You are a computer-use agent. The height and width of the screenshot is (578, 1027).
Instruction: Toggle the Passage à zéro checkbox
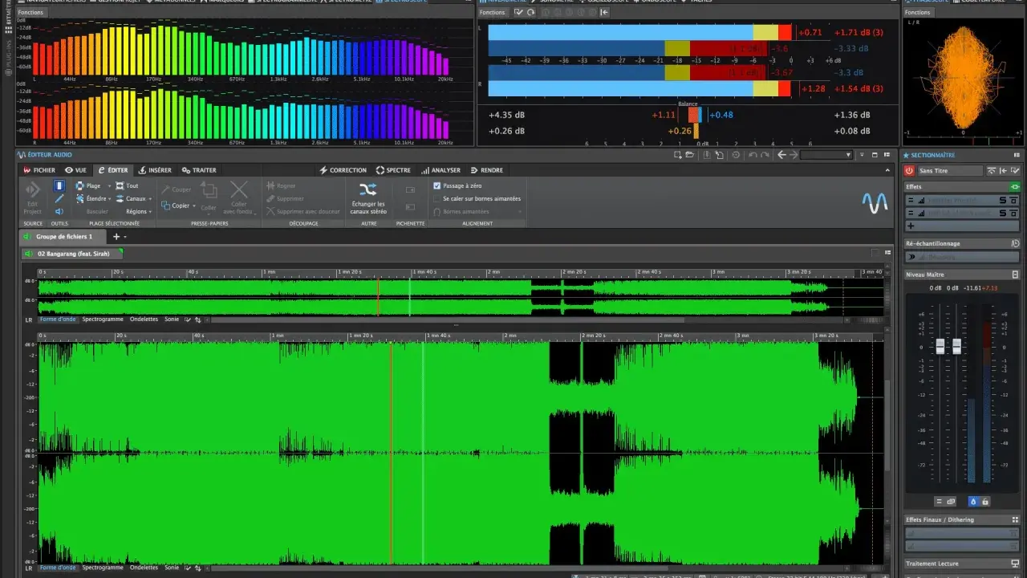point(437,185)
